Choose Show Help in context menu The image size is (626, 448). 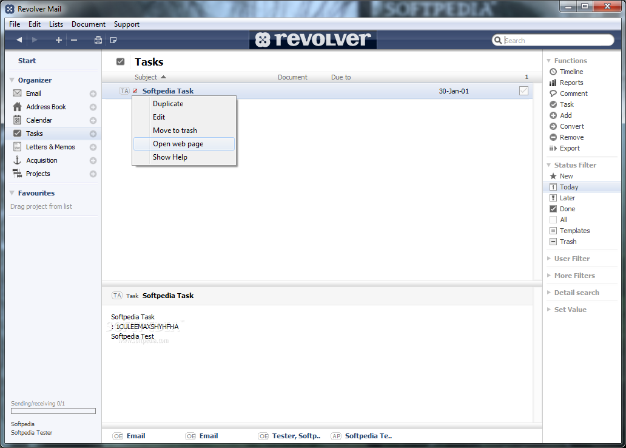click(x=184, y=157)
